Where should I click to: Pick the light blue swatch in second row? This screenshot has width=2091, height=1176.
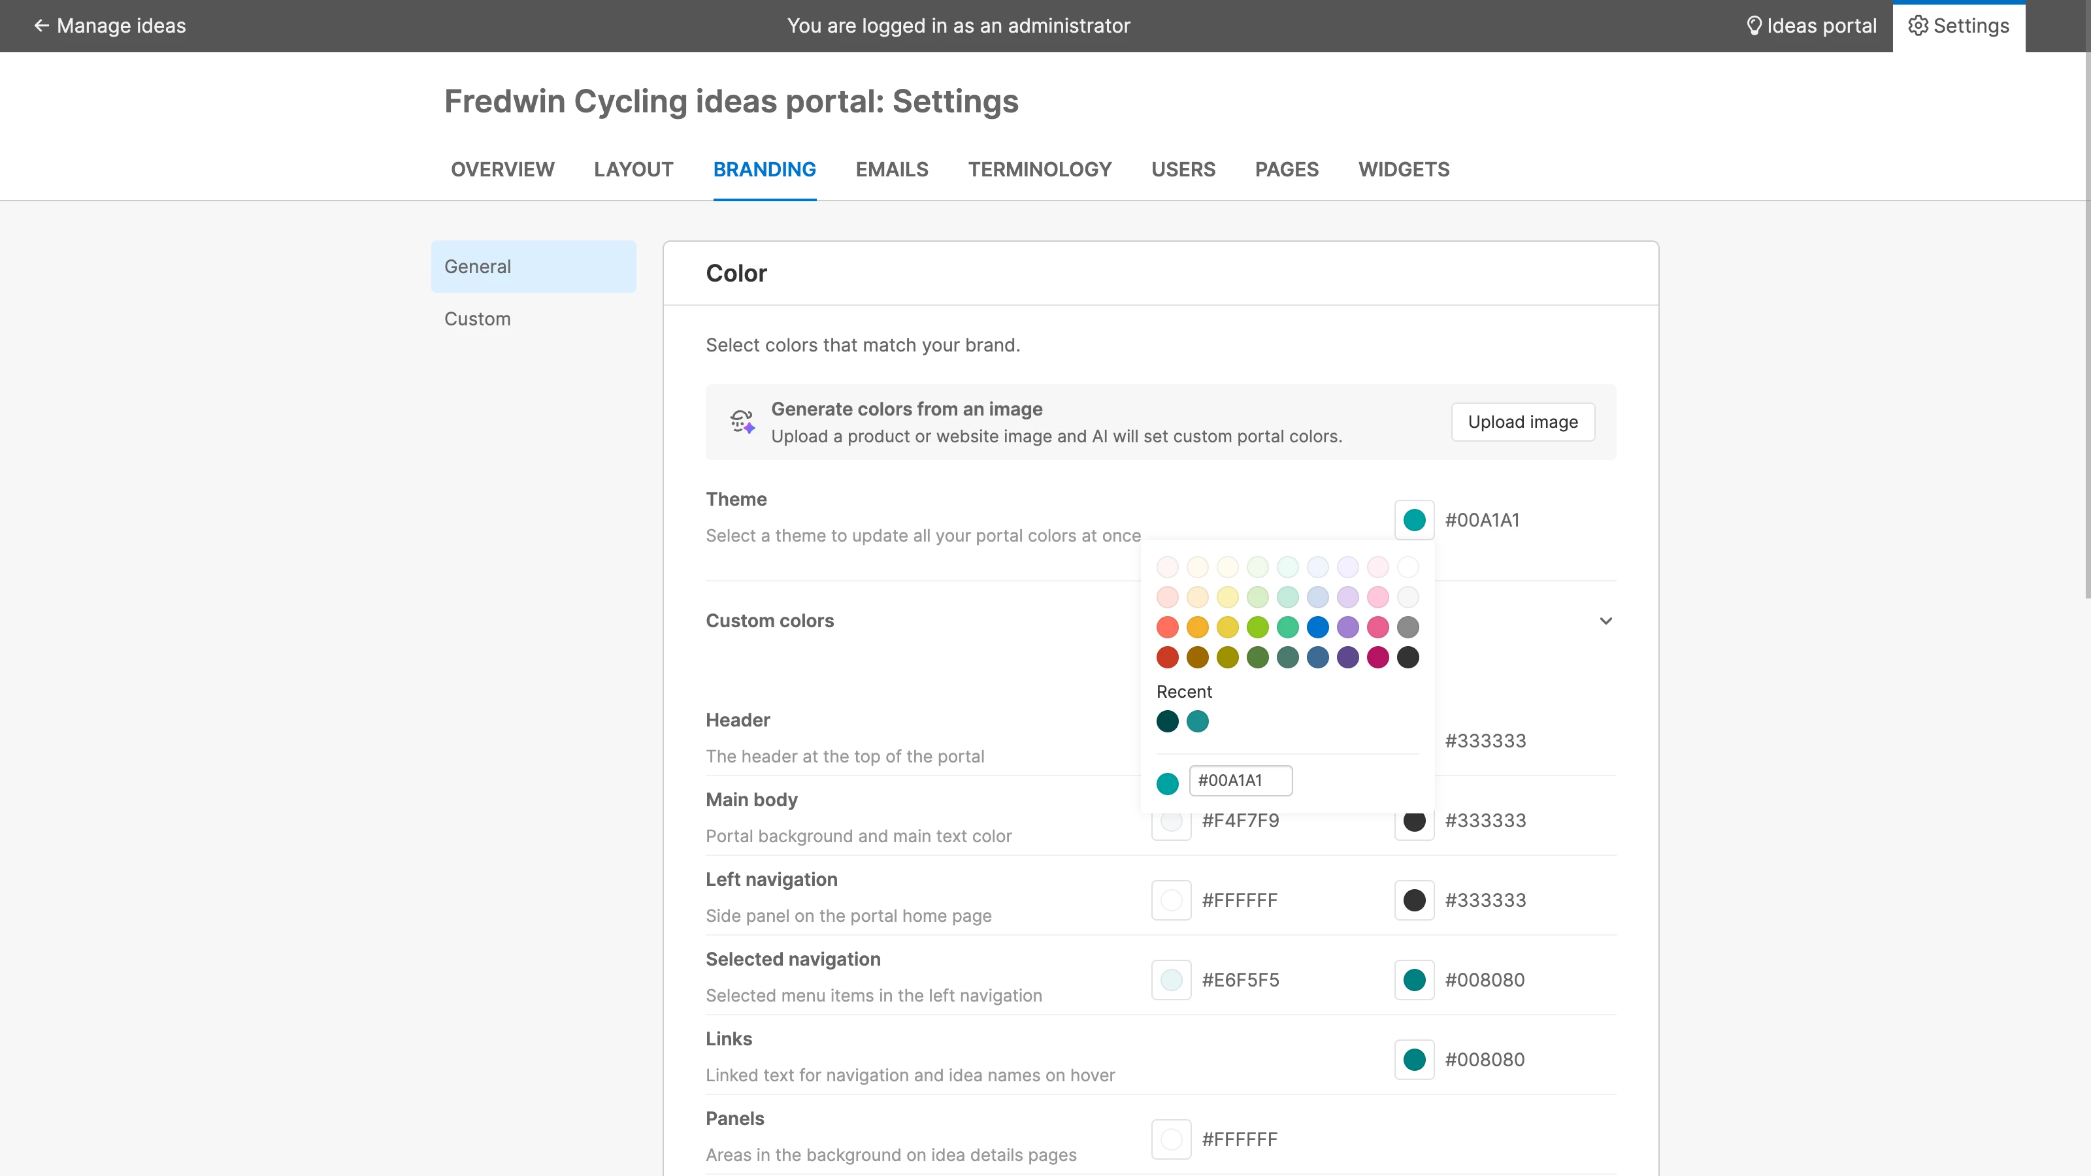(x=1317, y=597)
